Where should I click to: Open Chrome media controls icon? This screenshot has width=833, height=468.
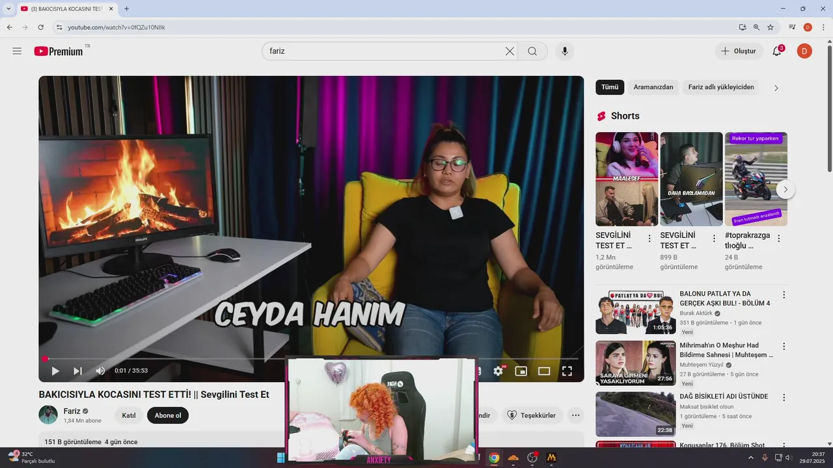click(x=792, y=27)
